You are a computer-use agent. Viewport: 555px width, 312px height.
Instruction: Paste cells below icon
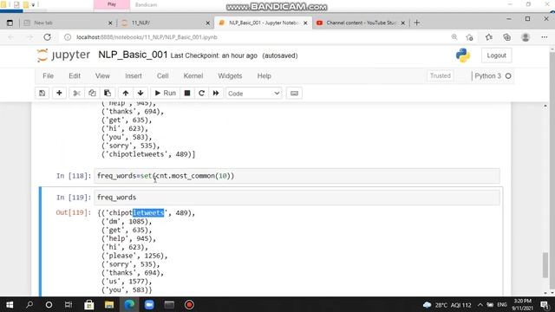(x=108, y=94)
